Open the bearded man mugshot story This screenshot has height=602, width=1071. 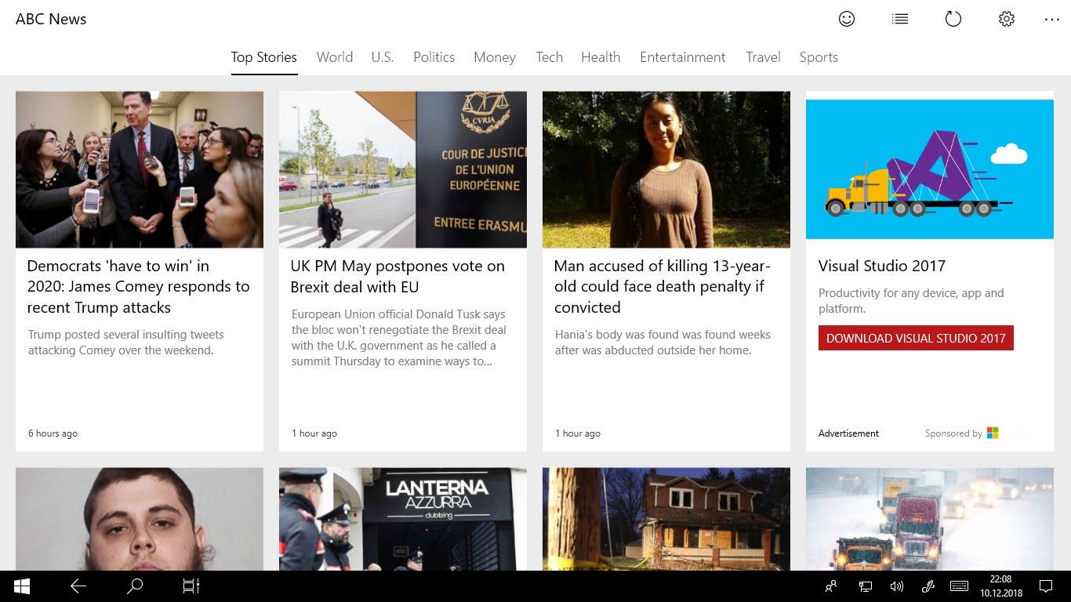pos(140,519)
